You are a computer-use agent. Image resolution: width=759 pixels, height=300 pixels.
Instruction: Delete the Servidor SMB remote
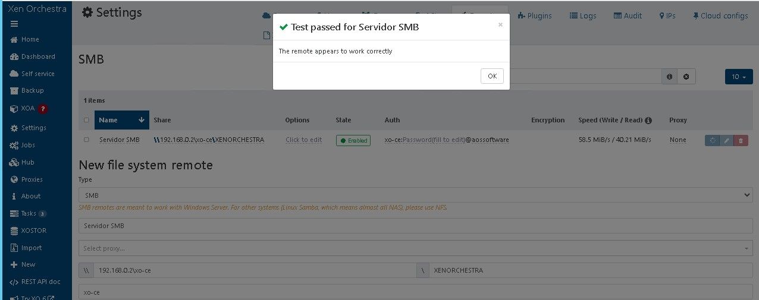(x=741, y=140)
